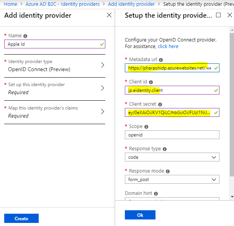234x226 pixels.
Task: Click the scrollbar down arrow
Action: click(x=232, y=197)
